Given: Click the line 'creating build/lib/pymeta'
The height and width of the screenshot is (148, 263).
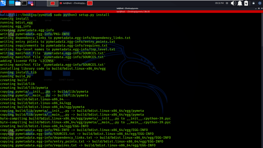Looking at the screenshot, I should coord(24,88).
